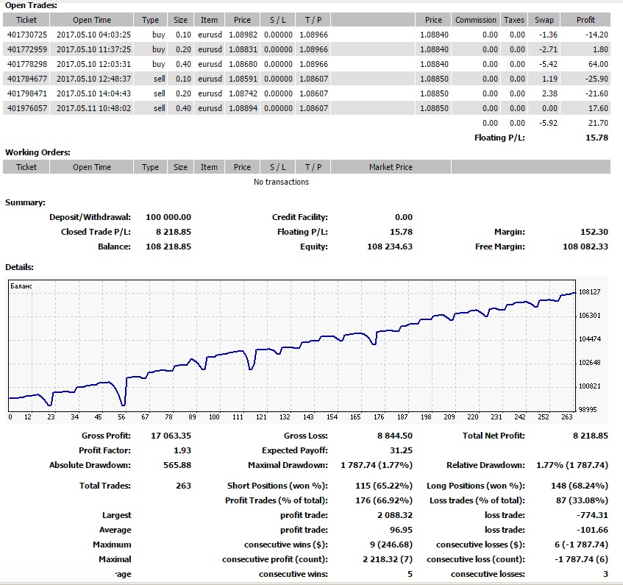
Task: Click Market Price header in Working Orders
Action: click(x=391, y=167)
